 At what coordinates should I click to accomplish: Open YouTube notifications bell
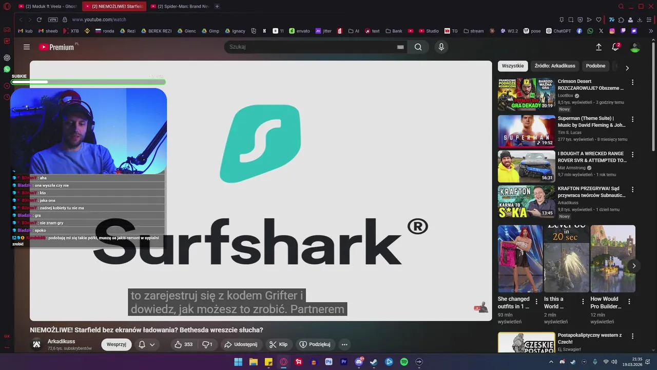[x=615, y=47]
